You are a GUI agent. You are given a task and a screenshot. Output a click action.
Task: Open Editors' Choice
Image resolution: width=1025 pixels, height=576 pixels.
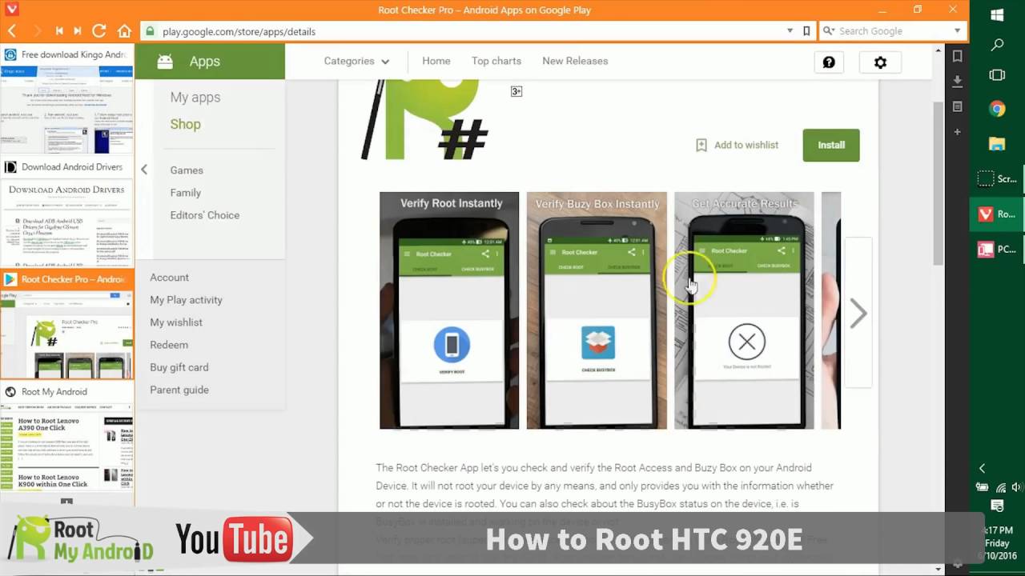204,214
